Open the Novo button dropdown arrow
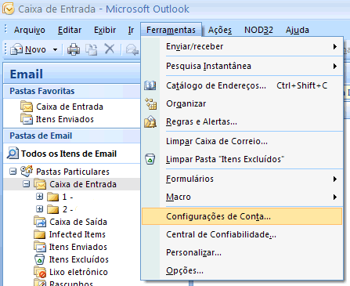Image resolution: width=350 pixels, height=286 pixels. coord(55,49)
